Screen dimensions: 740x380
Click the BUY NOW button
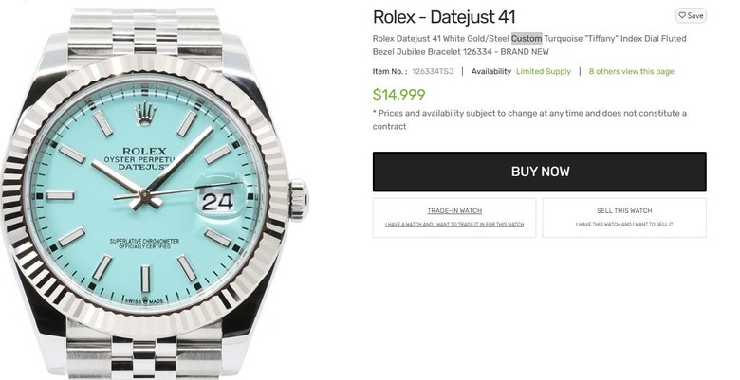click(x=540, y=172)
